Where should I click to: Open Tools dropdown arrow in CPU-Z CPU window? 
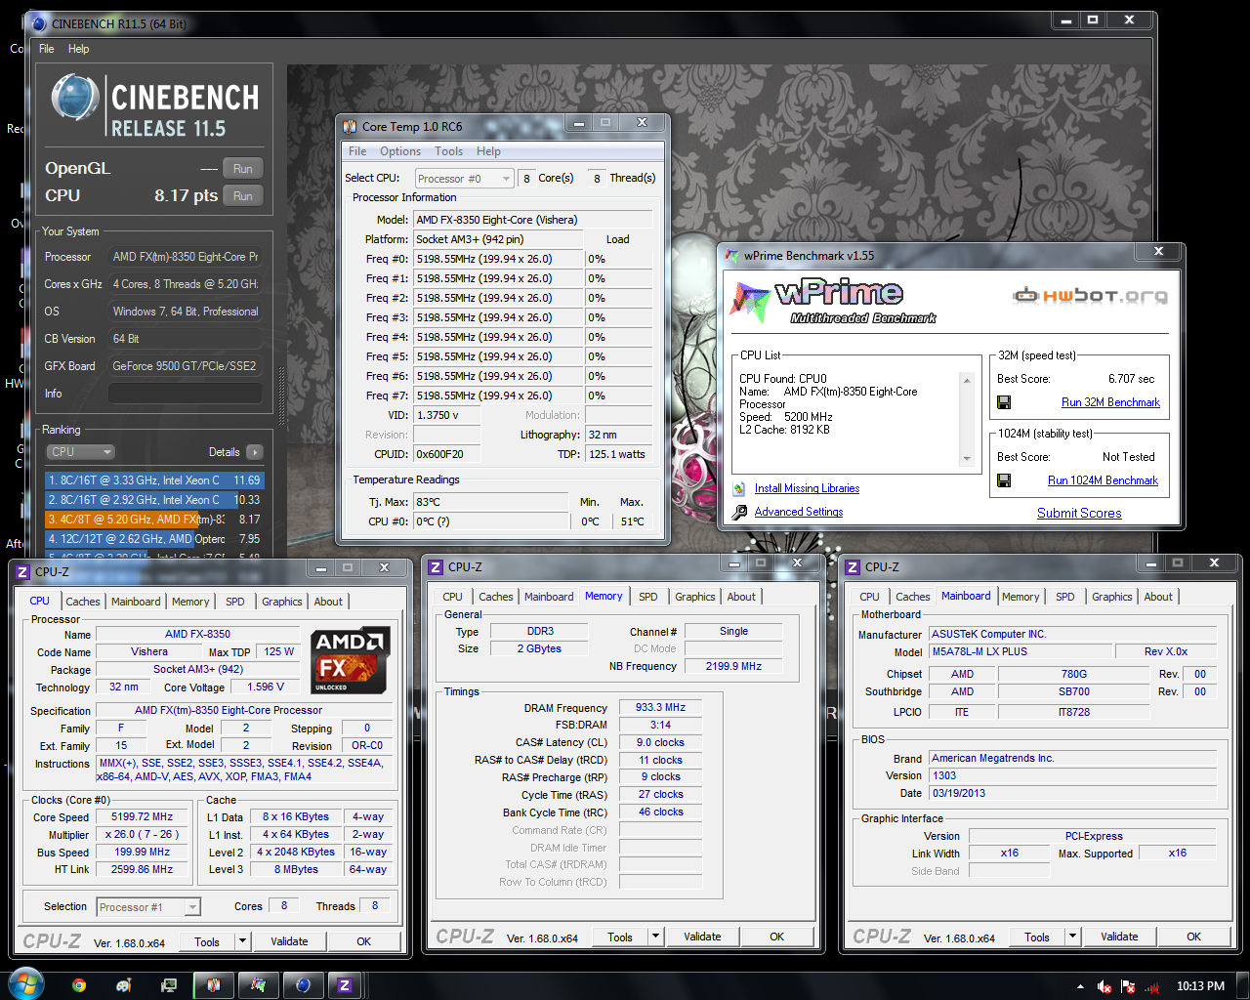coord(242,942)
